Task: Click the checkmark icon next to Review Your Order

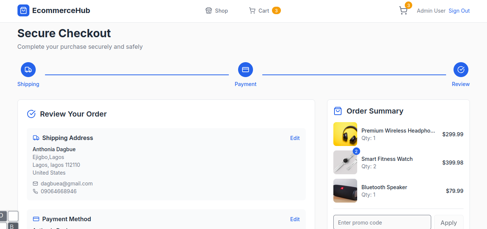Action: coord(31,114)
